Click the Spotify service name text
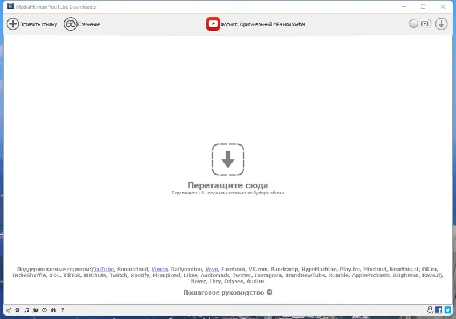 pos(140,275)
